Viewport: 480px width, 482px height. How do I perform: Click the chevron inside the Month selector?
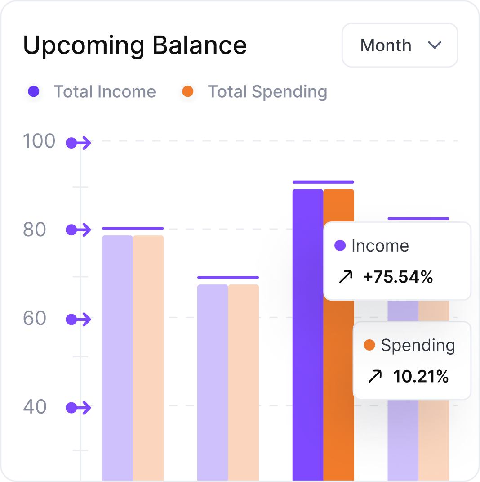[435, 45]
